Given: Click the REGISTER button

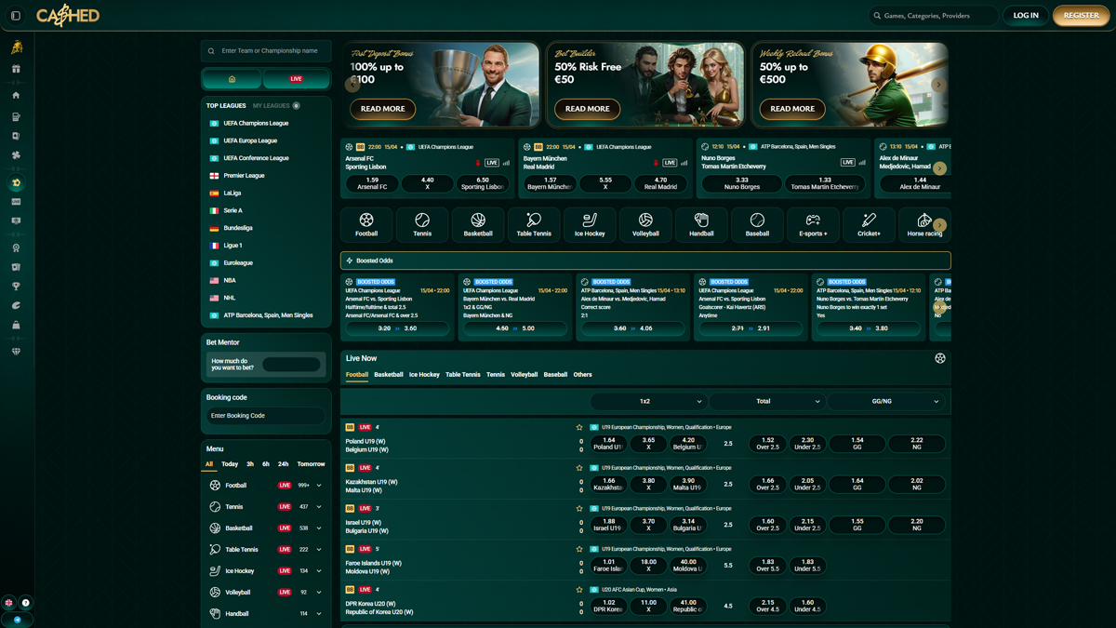Looking at the screenshot, I should [1082, 16].
